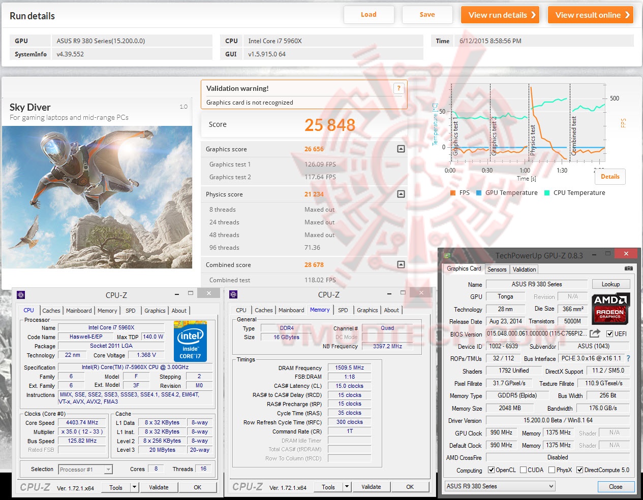The width and height of the screenshot is (643, 500).
Task: Switch to Caches tab in left CPU-Z
Action: pos(51,311)
